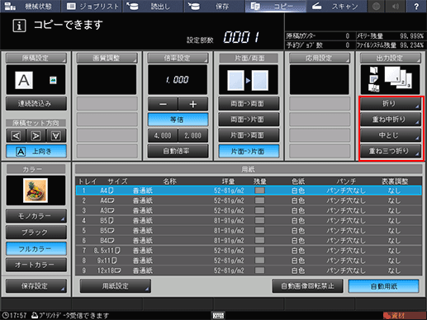Select tray 7 8.5x11 paper row
This screenshot has height=320, width=427.
pyautogui.click(x=249, y=251)
